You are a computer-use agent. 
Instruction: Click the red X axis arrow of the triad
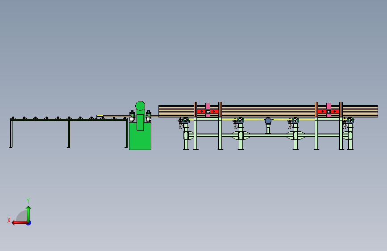pyautogui.click(x=20, y=223)
